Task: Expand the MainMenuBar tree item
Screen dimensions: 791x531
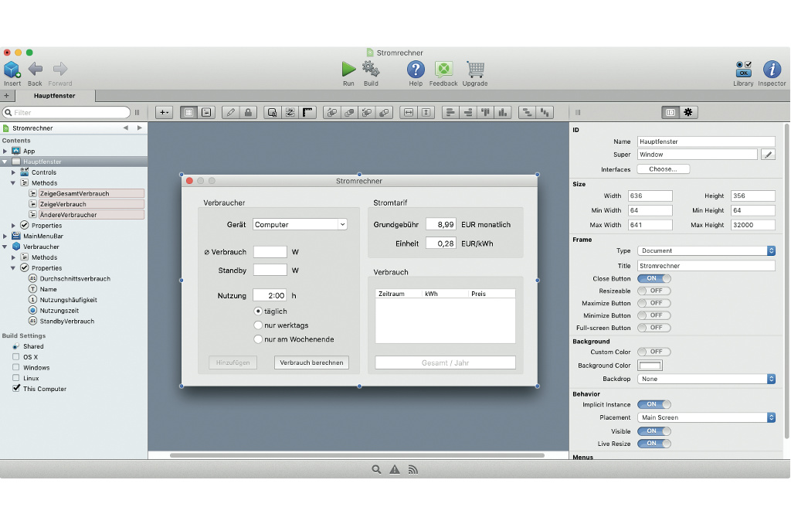Action: click(x=5, y=236)
